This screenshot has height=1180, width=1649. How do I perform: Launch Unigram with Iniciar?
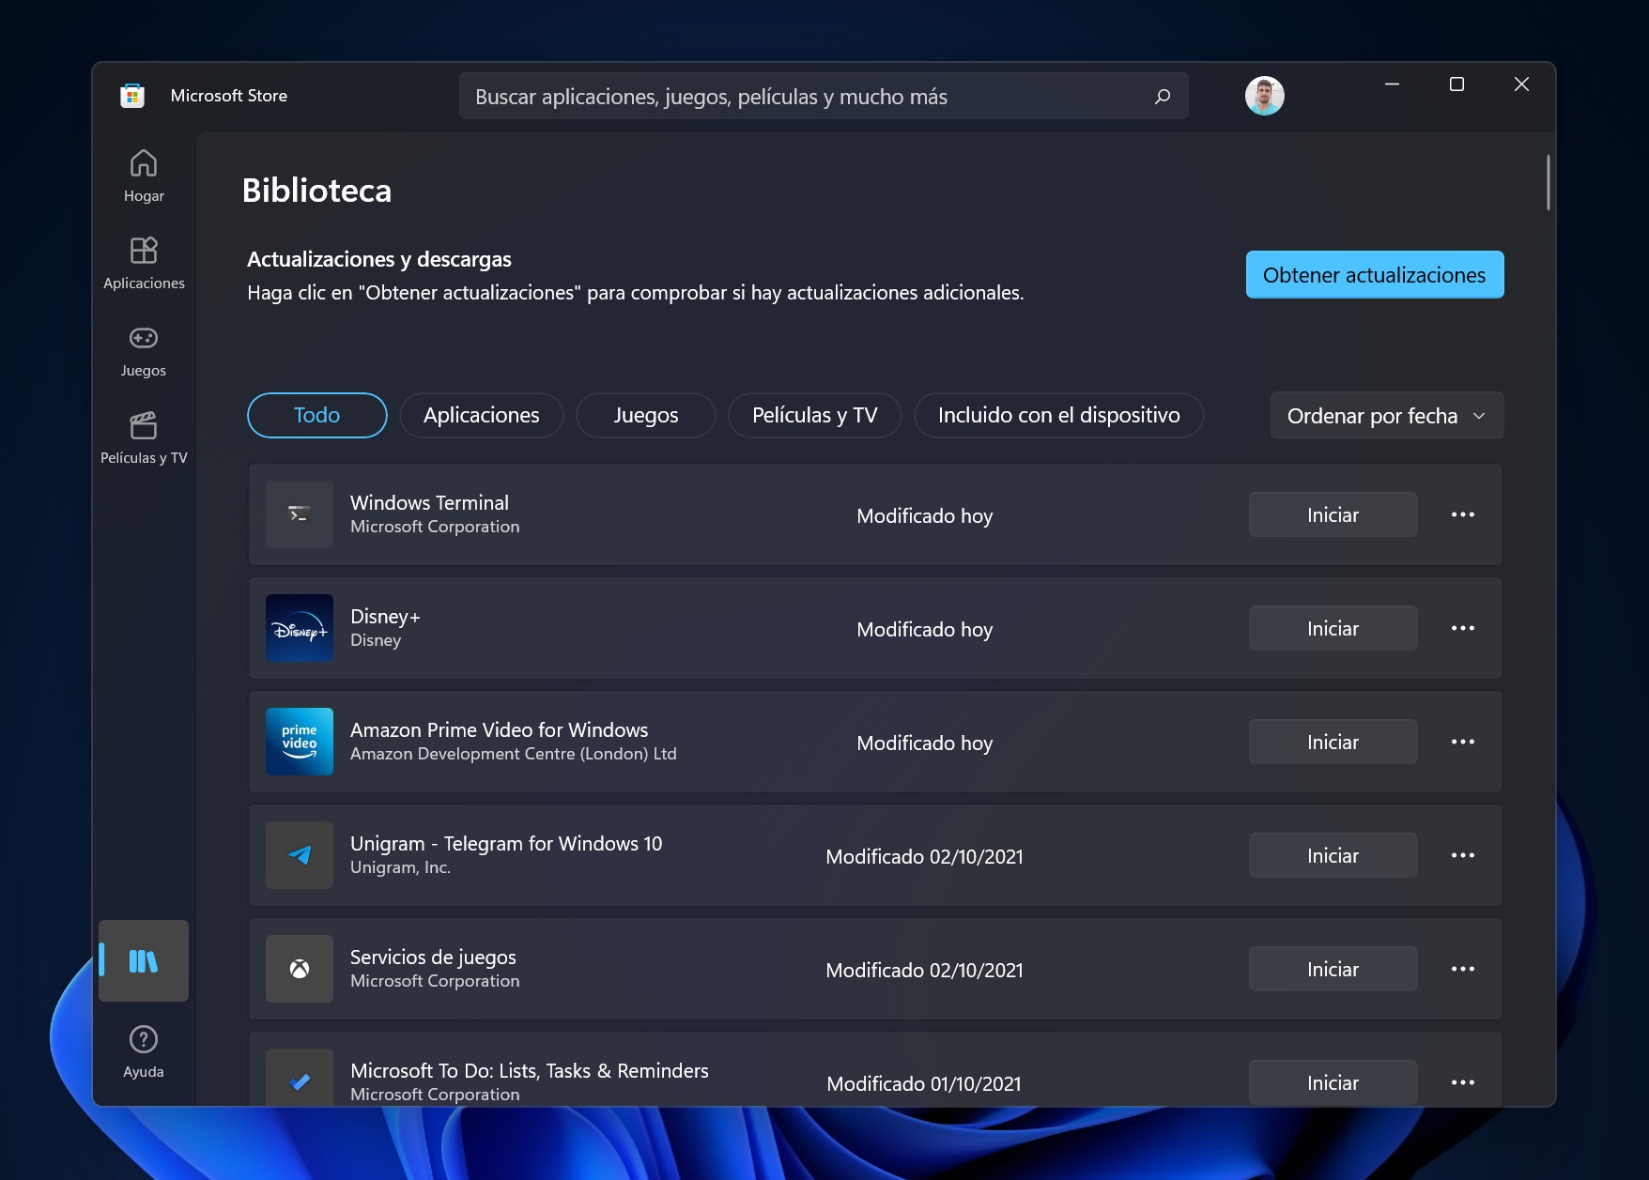coord(1333,855)
